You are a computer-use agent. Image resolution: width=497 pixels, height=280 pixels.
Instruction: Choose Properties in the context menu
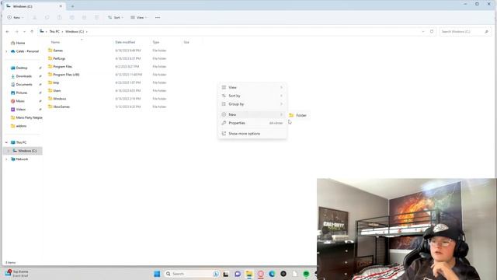pyautogui.click(x=252, y=123)
